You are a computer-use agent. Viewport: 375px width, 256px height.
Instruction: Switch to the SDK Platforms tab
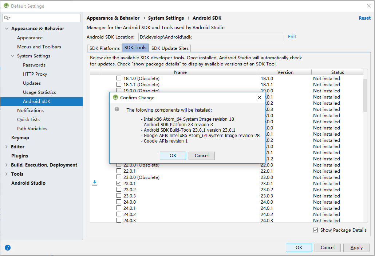pos(104,48)
